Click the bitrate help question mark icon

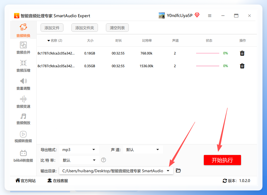(104, 160)
